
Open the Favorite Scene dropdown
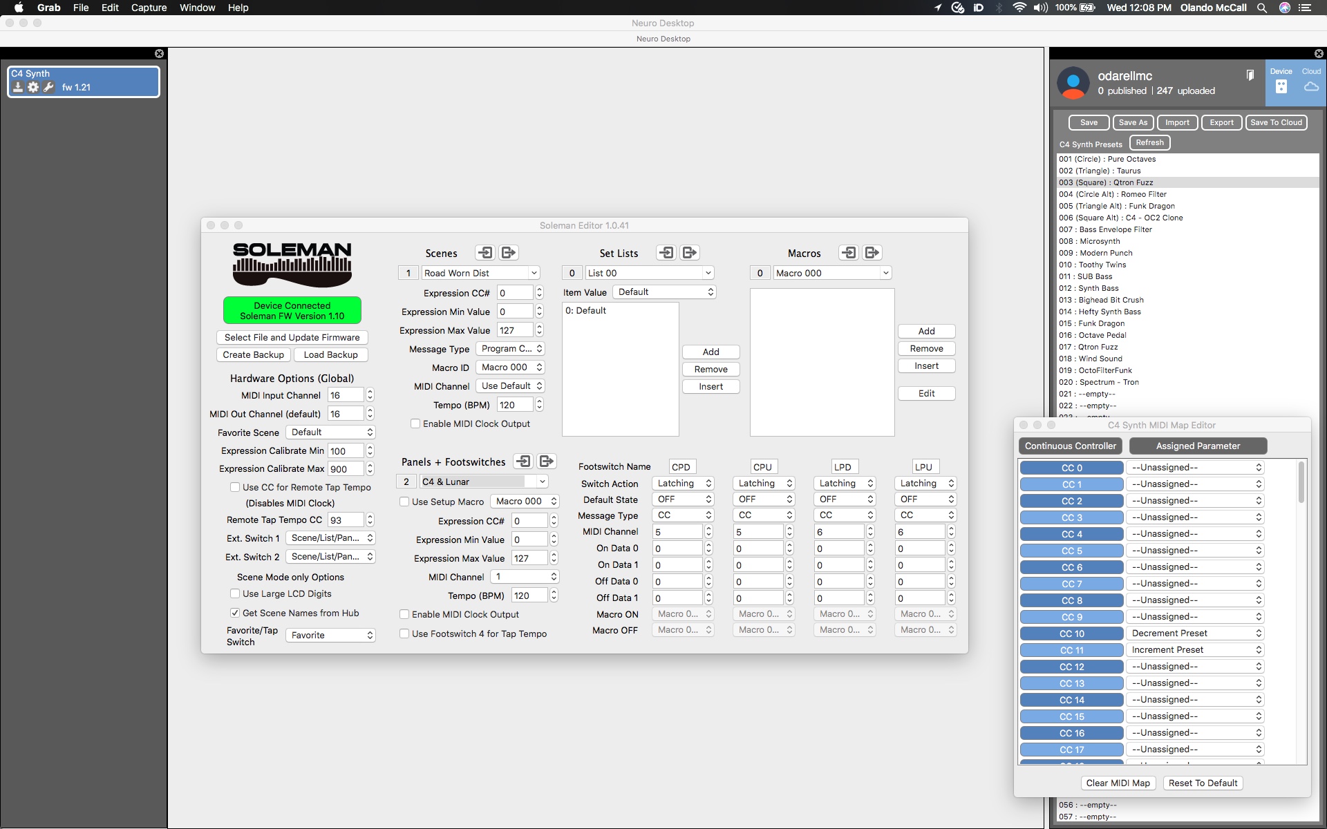330,432
